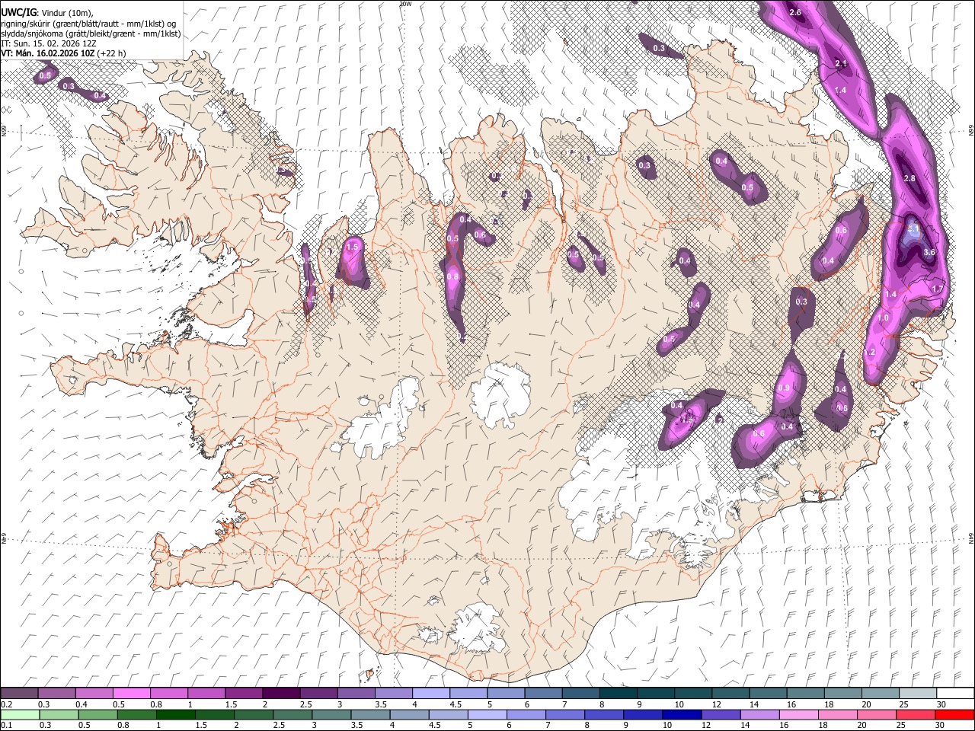Choose the white 30 swatch in upper legend

[x=955, y=693]
